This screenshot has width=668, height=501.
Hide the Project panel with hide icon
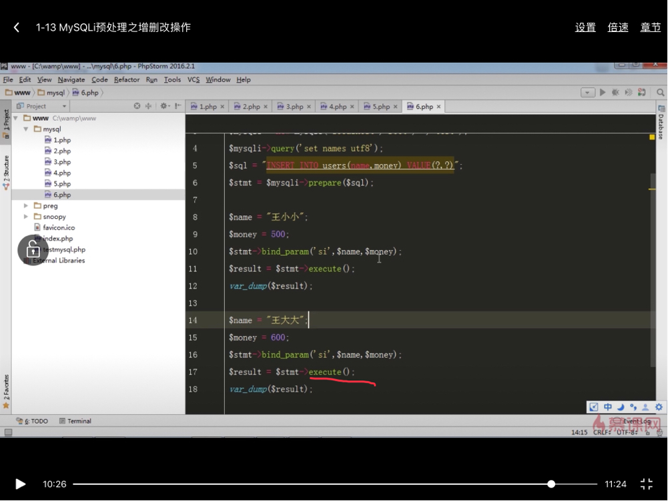(x=178, y=106)
